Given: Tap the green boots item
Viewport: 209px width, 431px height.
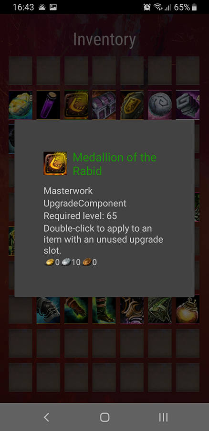Looking at the screenshot, I should pos(104,310).
